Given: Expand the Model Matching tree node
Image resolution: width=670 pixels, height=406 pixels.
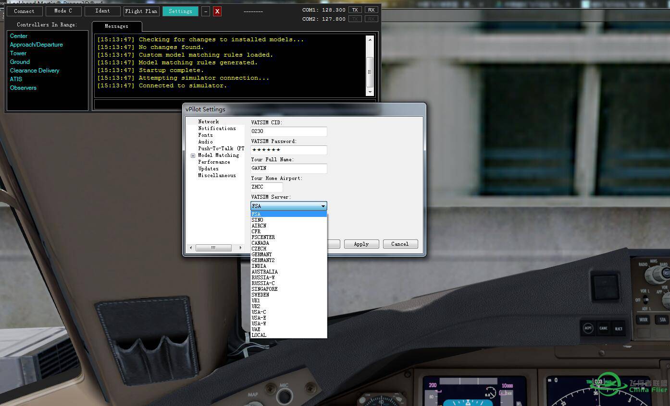Looking at the screenshot, I should (x=193, y=155).
